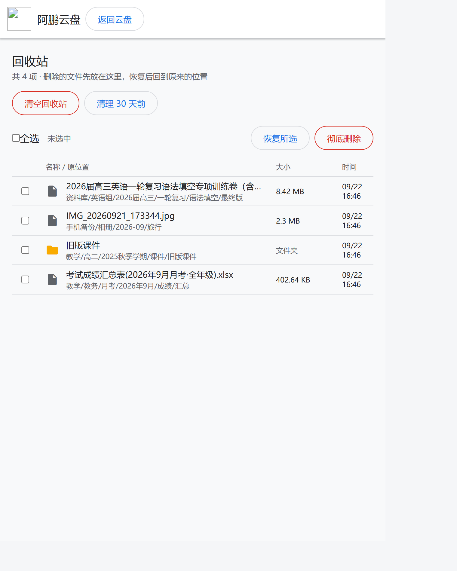This screenshot has height=571, width=457.
Task: Click the file icon beside IMG_20260921_173344.jpg
Action: 52,221
